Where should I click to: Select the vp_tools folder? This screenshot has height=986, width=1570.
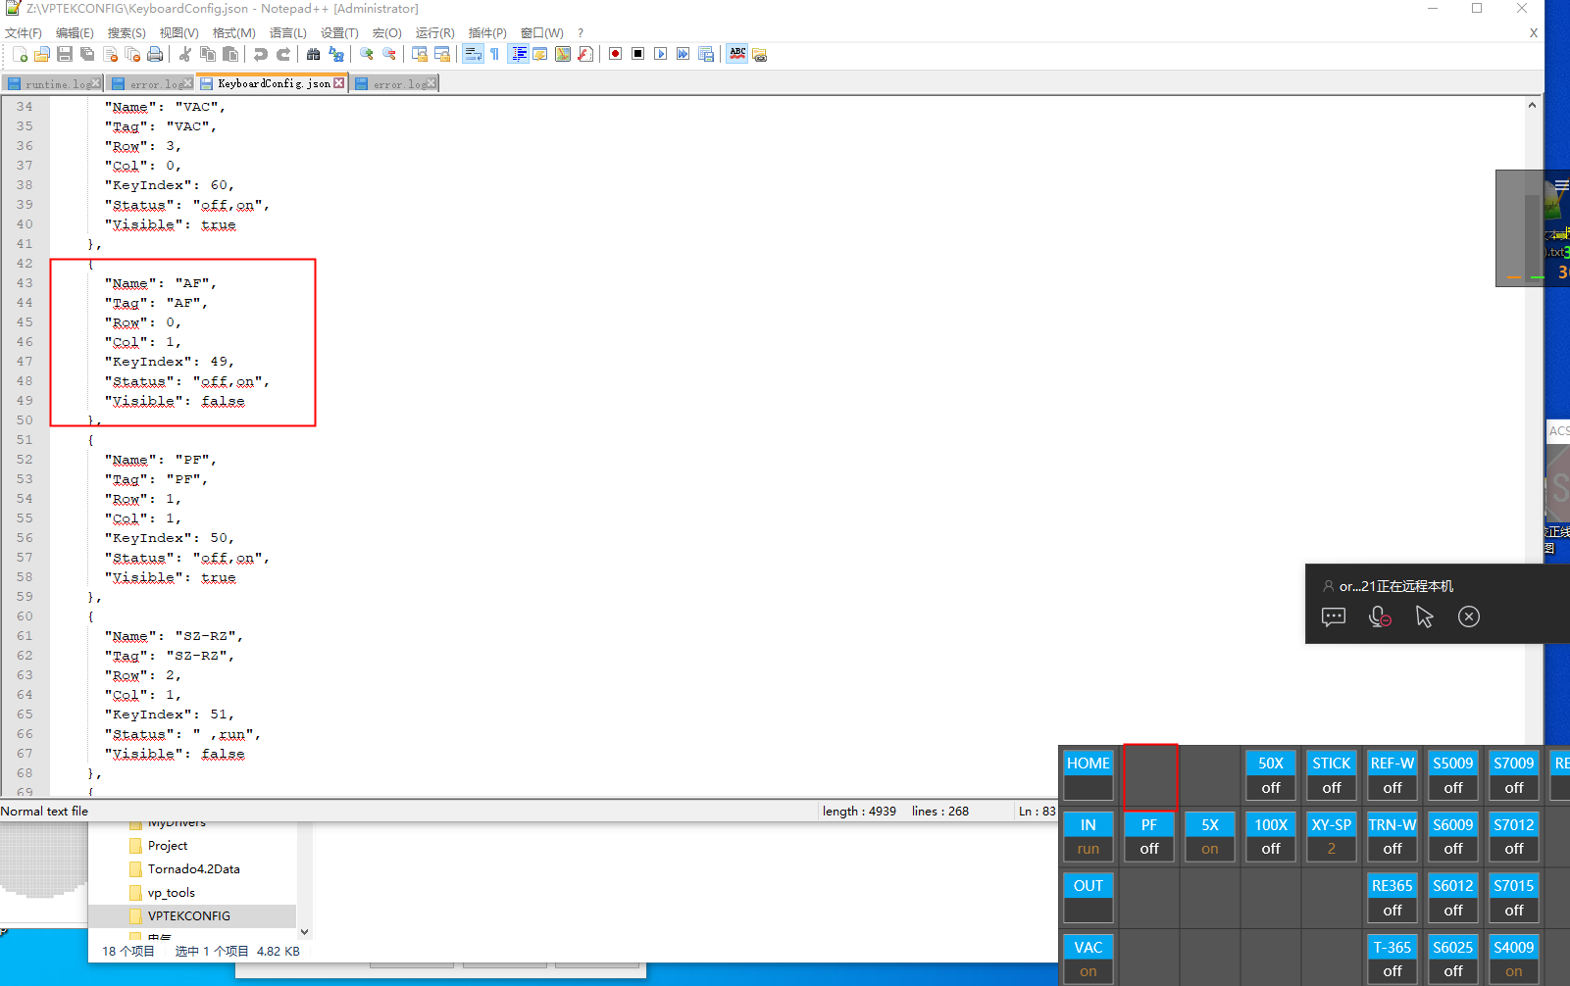pos(171,892)
